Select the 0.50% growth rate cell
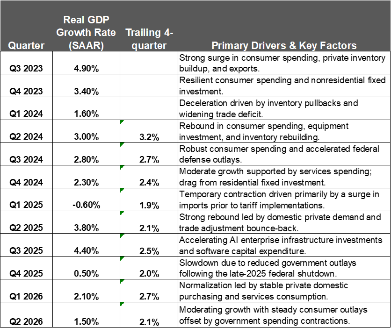 click(86, 268)
